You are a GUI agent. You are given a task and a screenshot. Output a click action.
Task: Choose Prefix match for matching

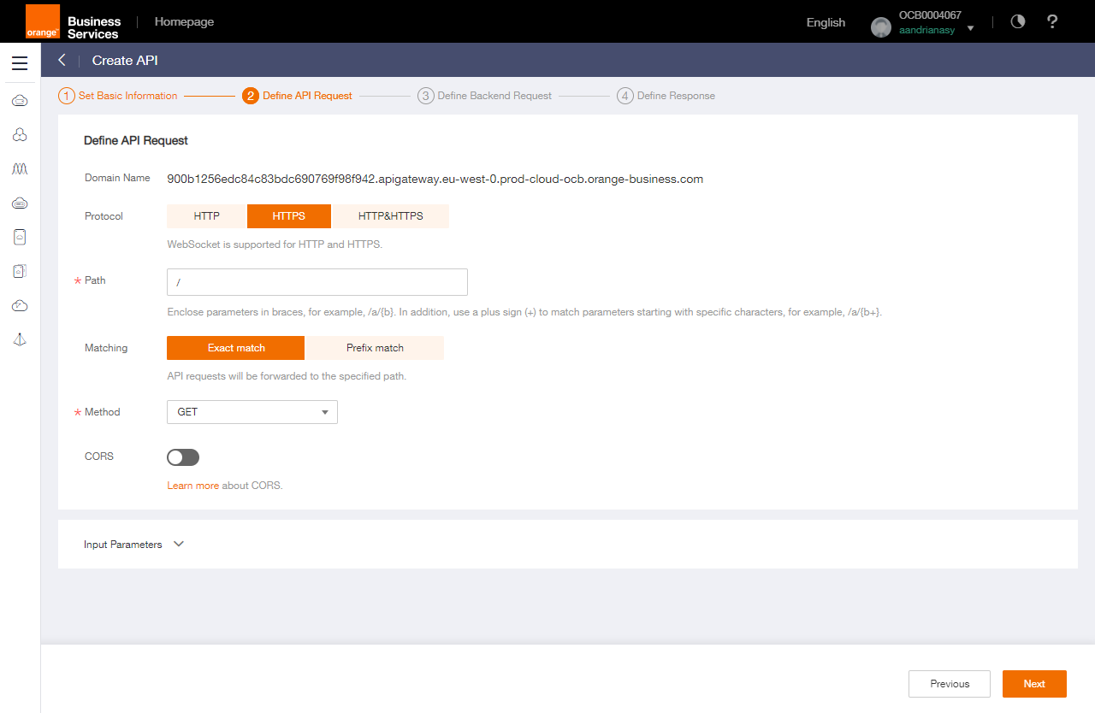pyautogui.click(x=375, y=348)
